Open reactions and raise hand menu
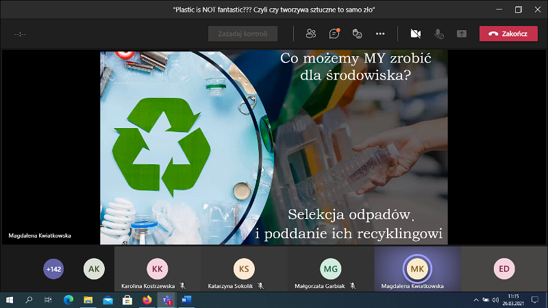Viewport: 548px width, 308px height. pyautogui.click(x=357, y=34)
